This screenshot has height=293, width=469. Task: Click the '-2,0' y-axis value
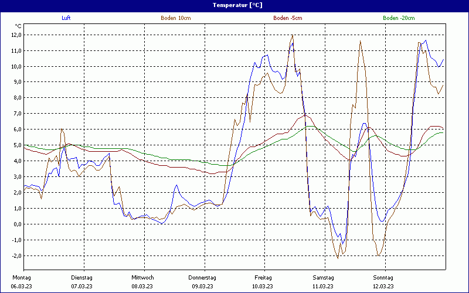pos(16,256)
